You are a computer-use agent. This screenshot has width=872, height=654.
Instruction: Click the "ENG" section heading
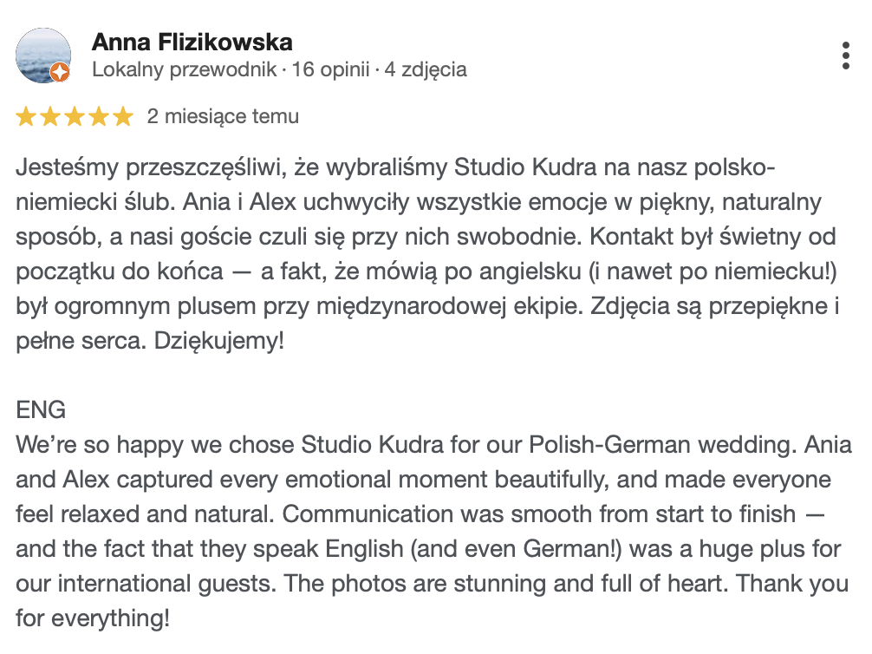pyautogui.click(x=41, y=409)
